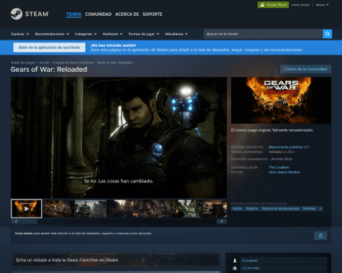Screen dimensions: 342x273
Task: Click the Acción tag
Action: 238,208
